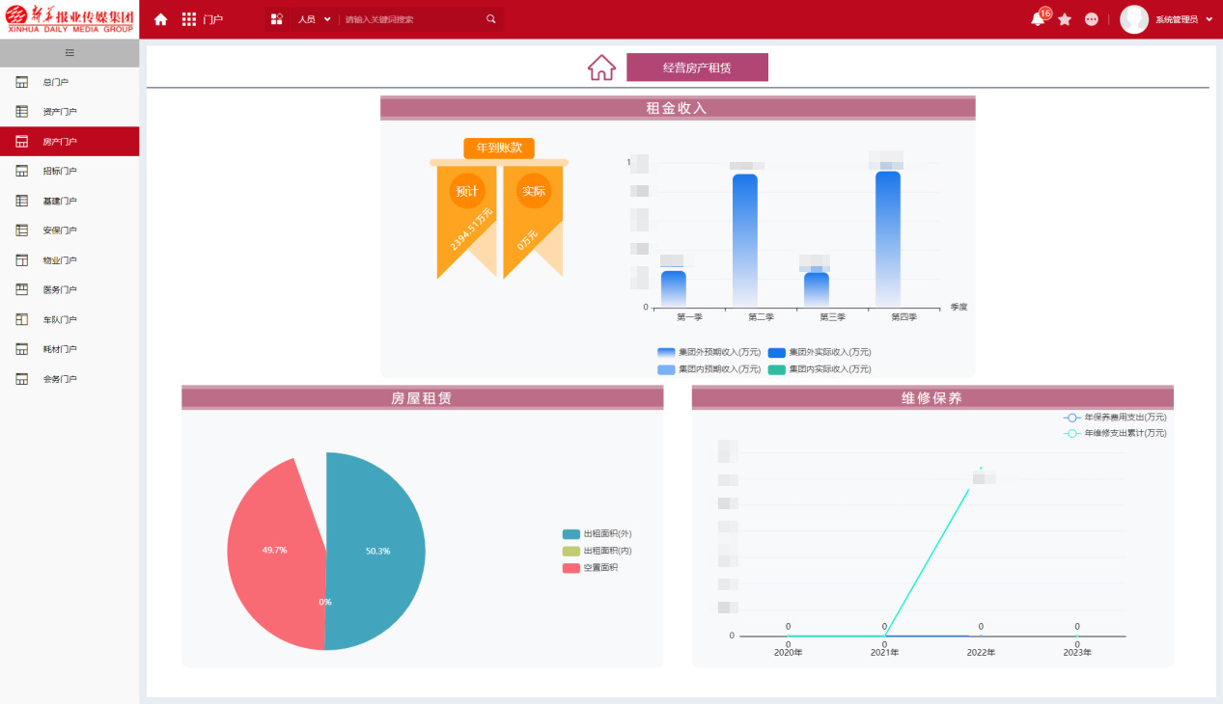This screenshot has height=704, width=1223.
Task: Click the 物业门户 sidebar icon
Action: (x=22, y=260)
